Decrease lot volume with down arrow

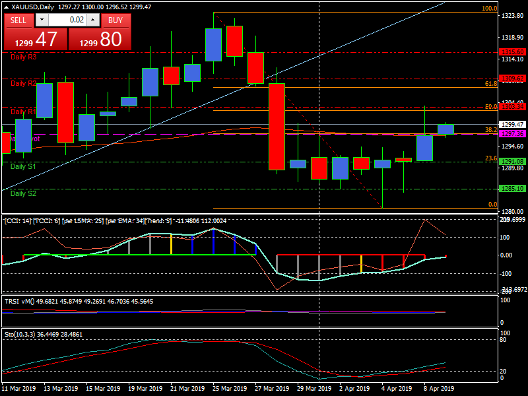pyautogui.click(x=43, y=20)
